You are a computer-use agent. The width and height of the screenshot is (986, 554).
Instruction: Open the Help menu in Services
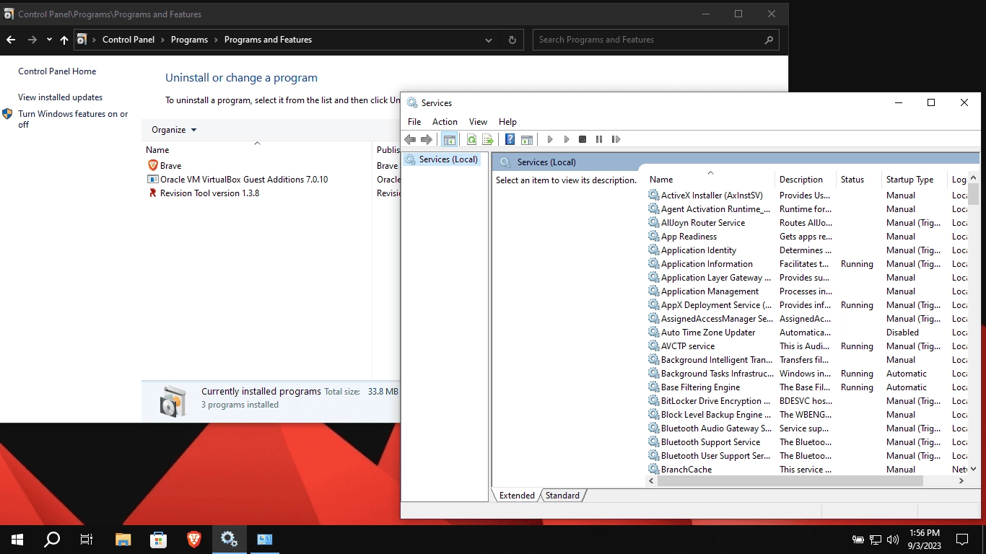pos(507,122)
